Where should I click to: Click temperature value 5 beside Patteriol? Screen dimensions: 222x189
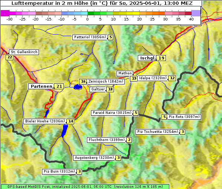coord(110,37)
